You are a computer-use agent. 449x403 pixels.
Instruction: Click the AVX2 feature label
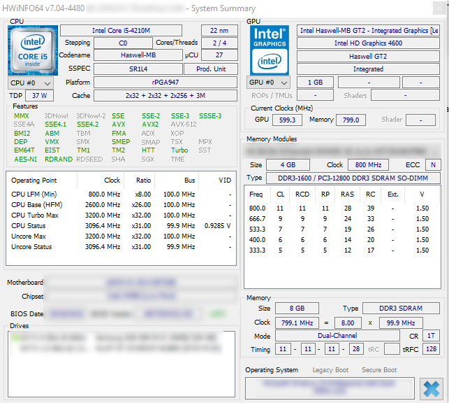coord(150,125)
